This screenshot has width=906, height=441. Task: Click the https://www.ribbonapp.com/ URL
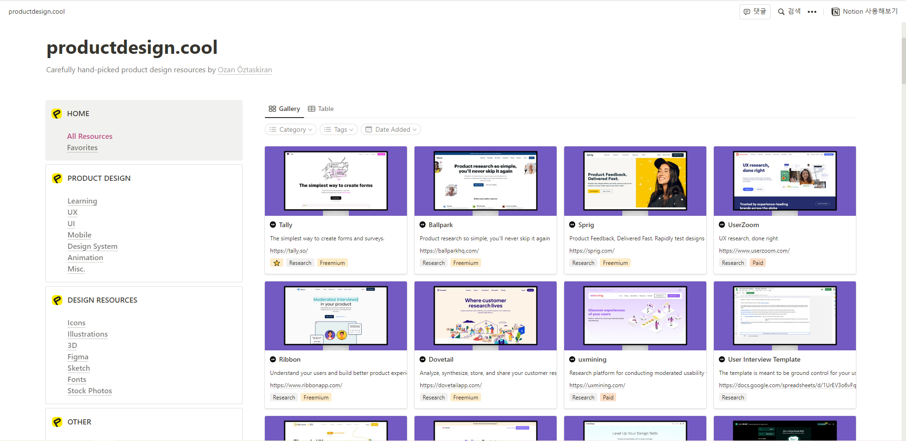point(306,385)
